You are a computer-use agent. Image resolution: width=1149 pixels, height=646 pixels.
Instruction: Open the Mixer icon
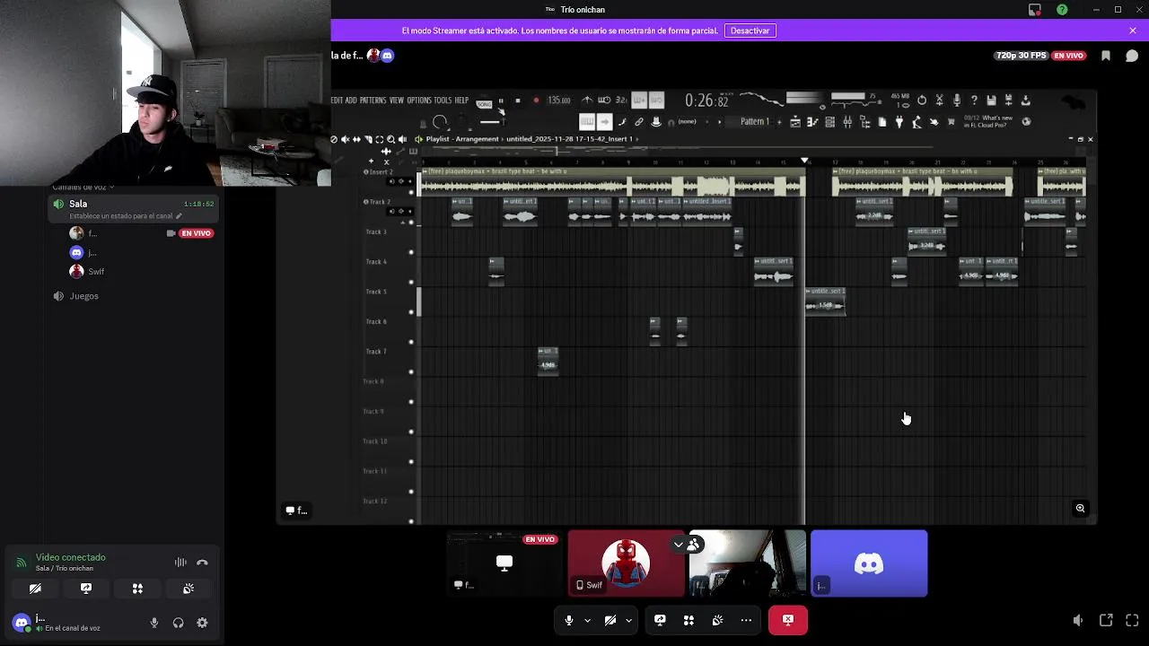pyautogui.click(x=847, y=121)
